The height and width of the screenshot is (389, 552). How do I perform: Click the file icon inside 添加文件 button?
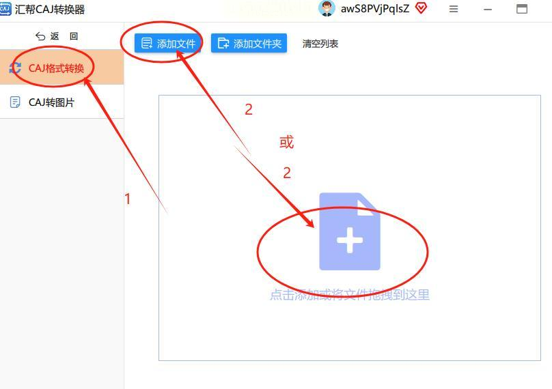pyautogui.click(x=146, y=43)
